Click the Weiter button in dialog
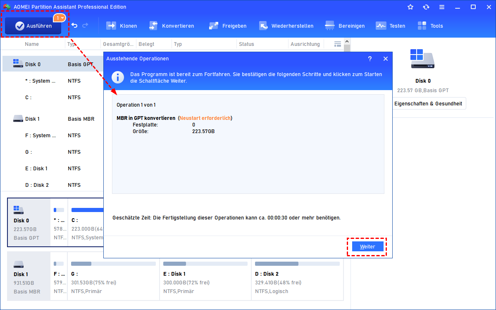 point(367,247)
